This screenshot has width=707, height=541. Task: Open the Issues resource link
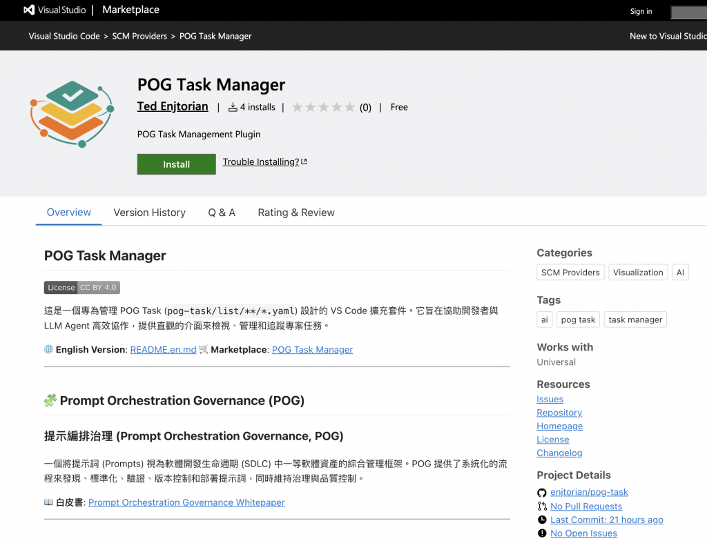coord(550,399)
